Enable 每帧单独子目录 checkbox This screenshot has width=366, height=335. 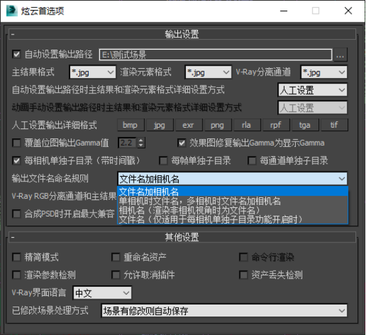coord(163,160)
